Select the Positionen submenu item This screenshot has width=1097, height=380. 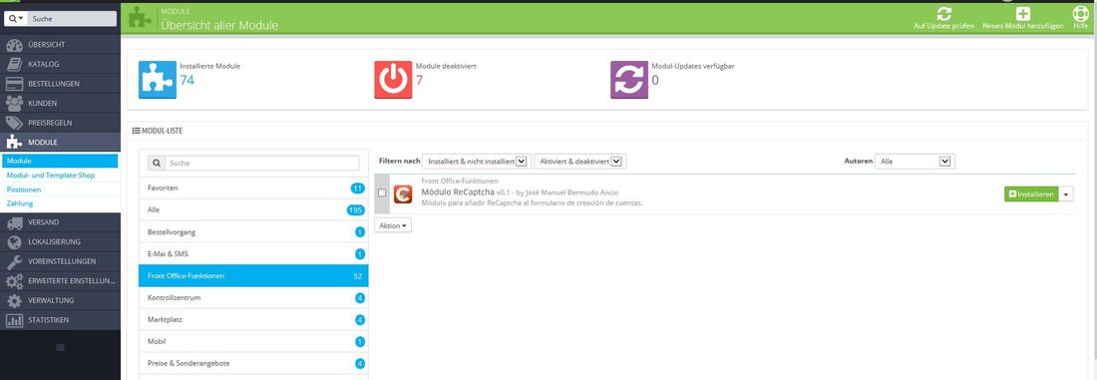point(24,190)
